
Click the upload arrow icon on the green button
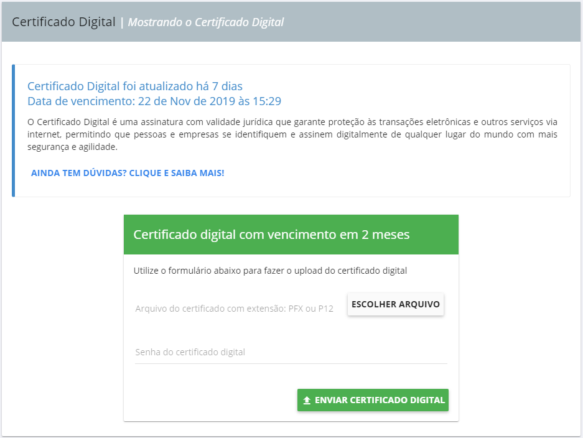pos(306,400)
